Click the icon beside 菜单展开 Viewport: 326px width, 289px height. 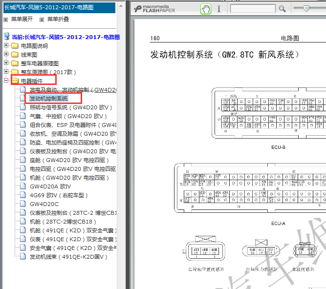click(x=6, y=20)
